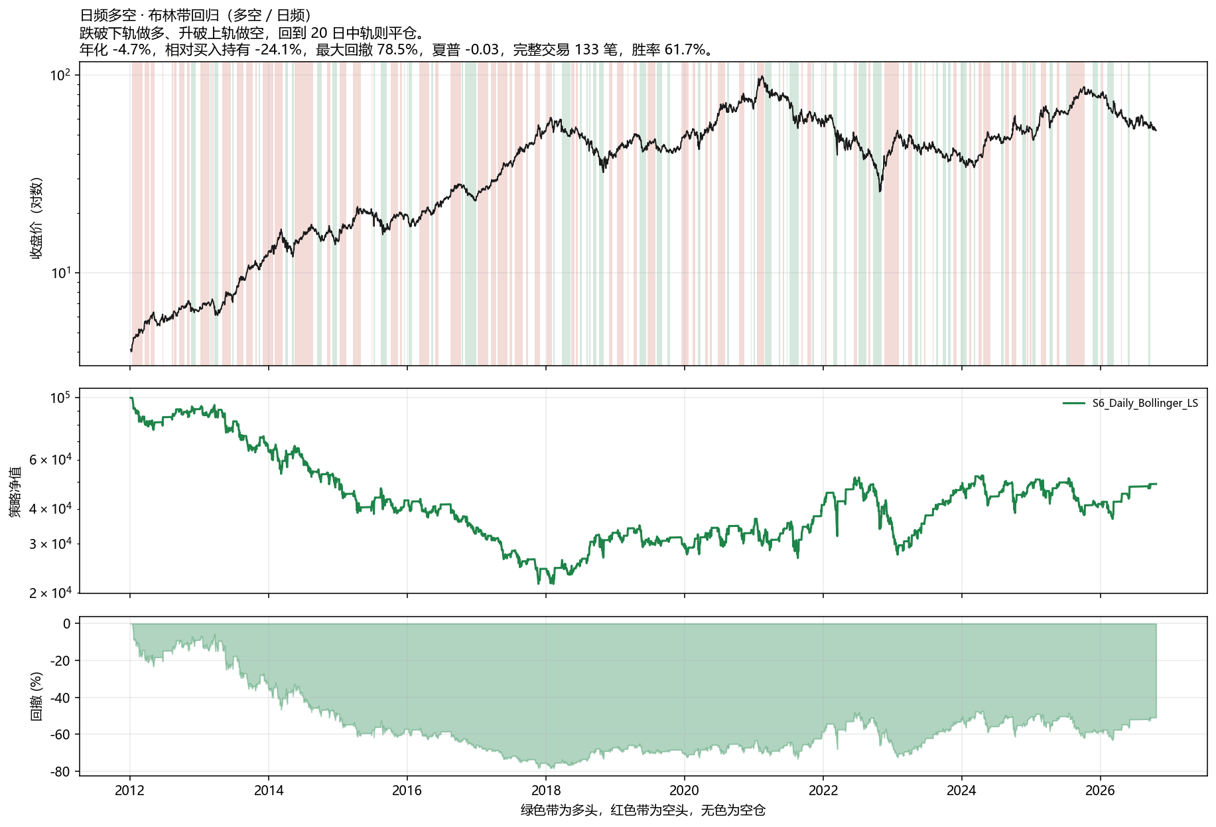This screenshot has height=827, width=1216.
Task: Select the "2018" x-axis tick label
Action: pyautogui.click(x=546, y=790)
